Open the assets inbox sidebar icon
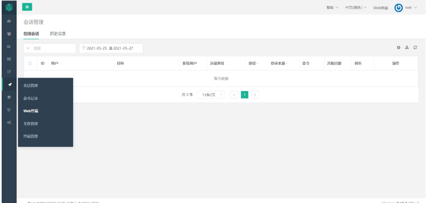Image resolution: width=426 pixels, height=203 pixels. click(9, 47)
